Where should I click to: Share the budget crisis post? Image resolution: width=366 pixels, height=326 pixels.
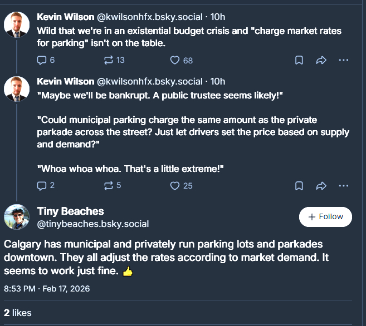(321, 60)
